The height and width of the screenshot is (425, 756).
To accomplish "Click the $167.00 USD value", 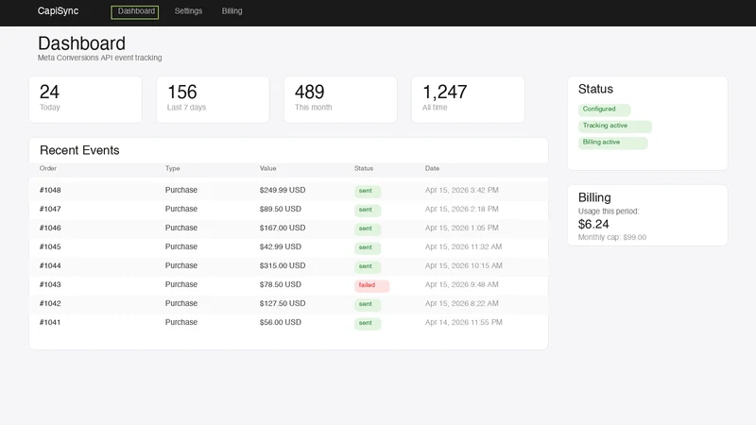I will pos(283,228).
